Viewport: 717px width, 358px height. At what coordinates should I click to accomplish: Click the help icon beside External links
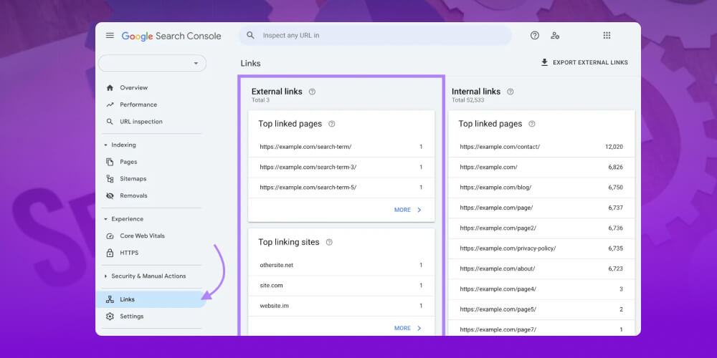(312, 92)
